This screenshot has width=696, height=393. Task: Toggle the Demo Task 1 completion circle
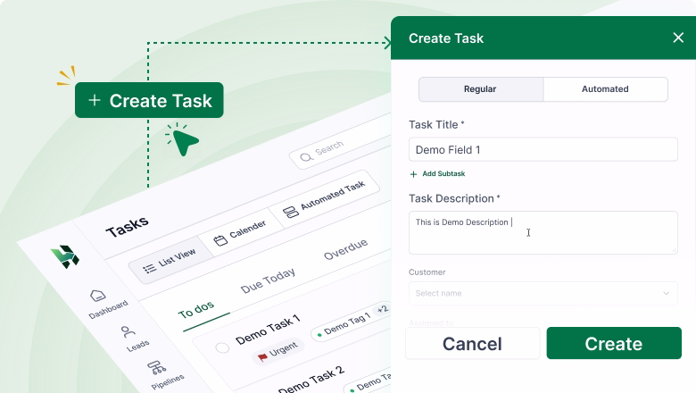click(222, 347)
